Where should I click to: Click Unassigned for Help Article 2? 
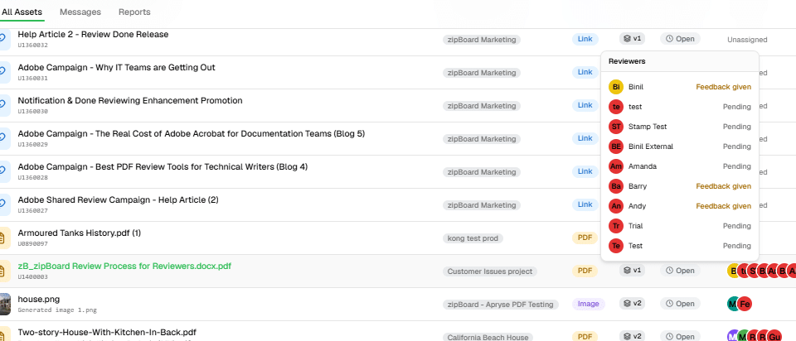[747, 40]
